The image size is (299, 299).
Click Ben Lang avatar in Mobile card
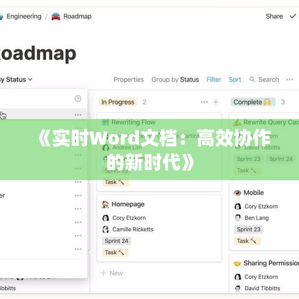(x=238, y=218)
